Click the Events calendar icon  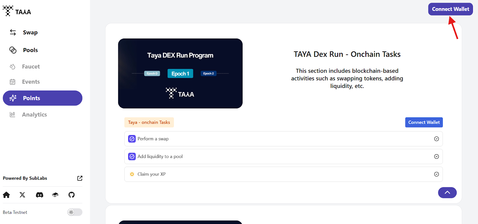pos(13,82)
